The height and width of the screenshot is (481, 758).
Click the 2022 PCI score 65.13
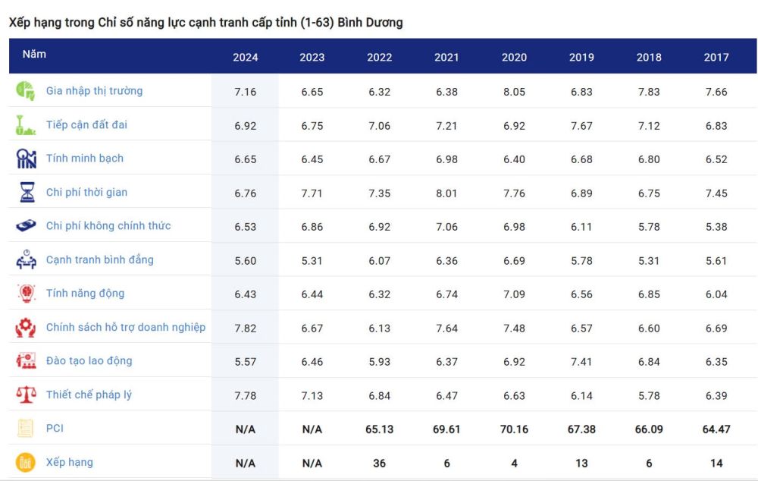coord(380,429)
